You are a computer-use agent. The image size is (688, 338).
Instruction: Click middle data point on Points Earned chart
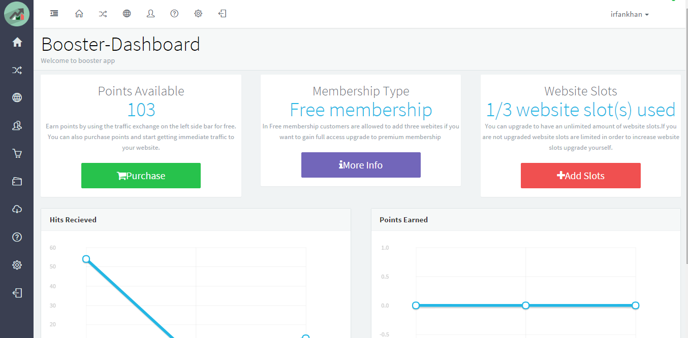pos(525,306)
